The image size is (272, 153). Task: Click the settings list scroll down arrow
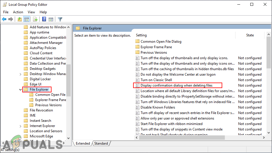click(269, 133)
